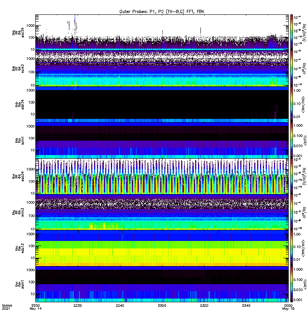Select the thc fbk edc12 yellow-green panel
Viewport: 308px width, 329px height.
click(162, 248)
